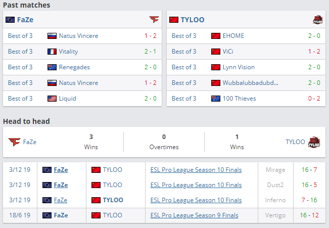Open the TYLOO team page from Past matches header
329x228 pixels.
tap(192, 20)
